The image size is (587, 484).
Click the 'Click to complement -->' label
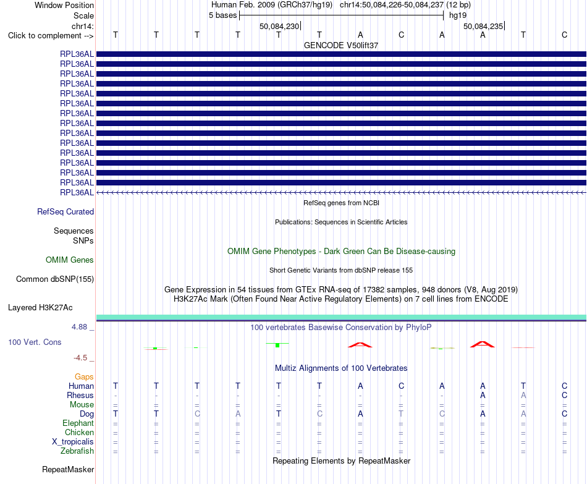click(x=51, y=36)
